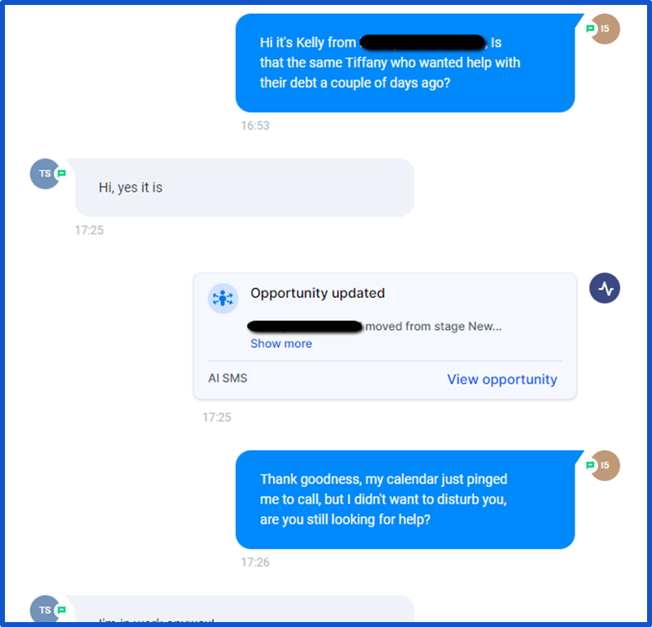Click the TS avatar at the bottom message
Viewport: 652px width, 627px height.
pos(45,609)
